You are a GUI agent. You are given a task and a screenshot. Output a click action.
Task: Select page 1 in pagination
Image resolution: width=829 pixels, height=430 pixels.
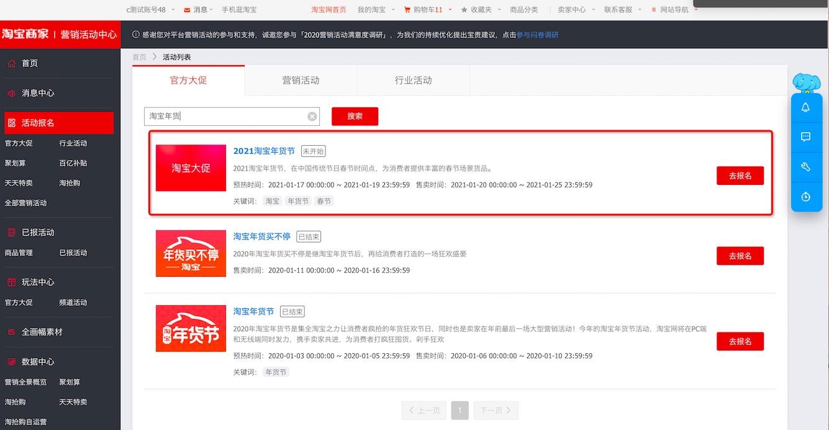[x=460, y=410]
